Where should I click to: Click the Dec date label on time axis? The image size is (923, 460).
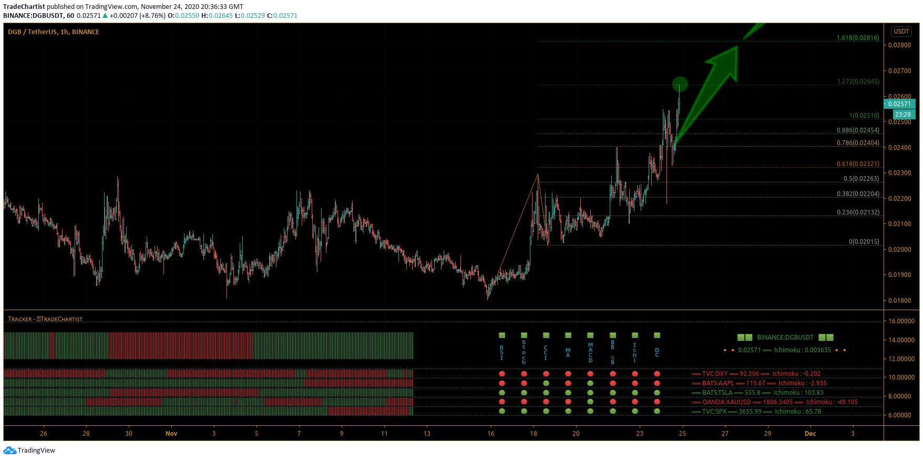pyautogui.click(x=810, y=434)
